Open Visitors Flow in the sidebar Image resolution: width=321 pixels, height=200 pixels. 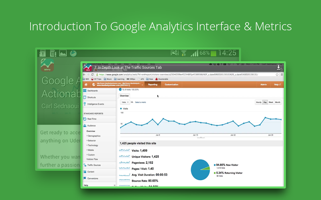[92, 159]
